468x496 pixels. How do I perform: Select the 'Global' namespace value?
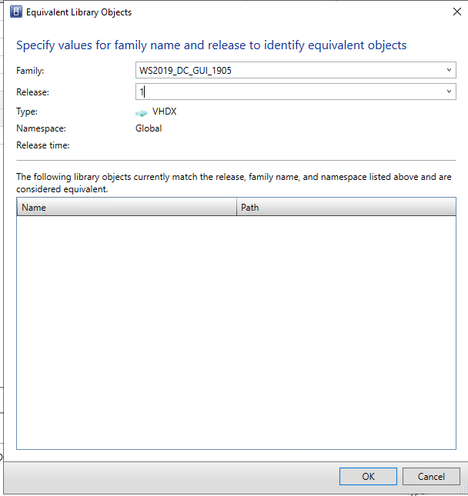(x=149, y=128)
